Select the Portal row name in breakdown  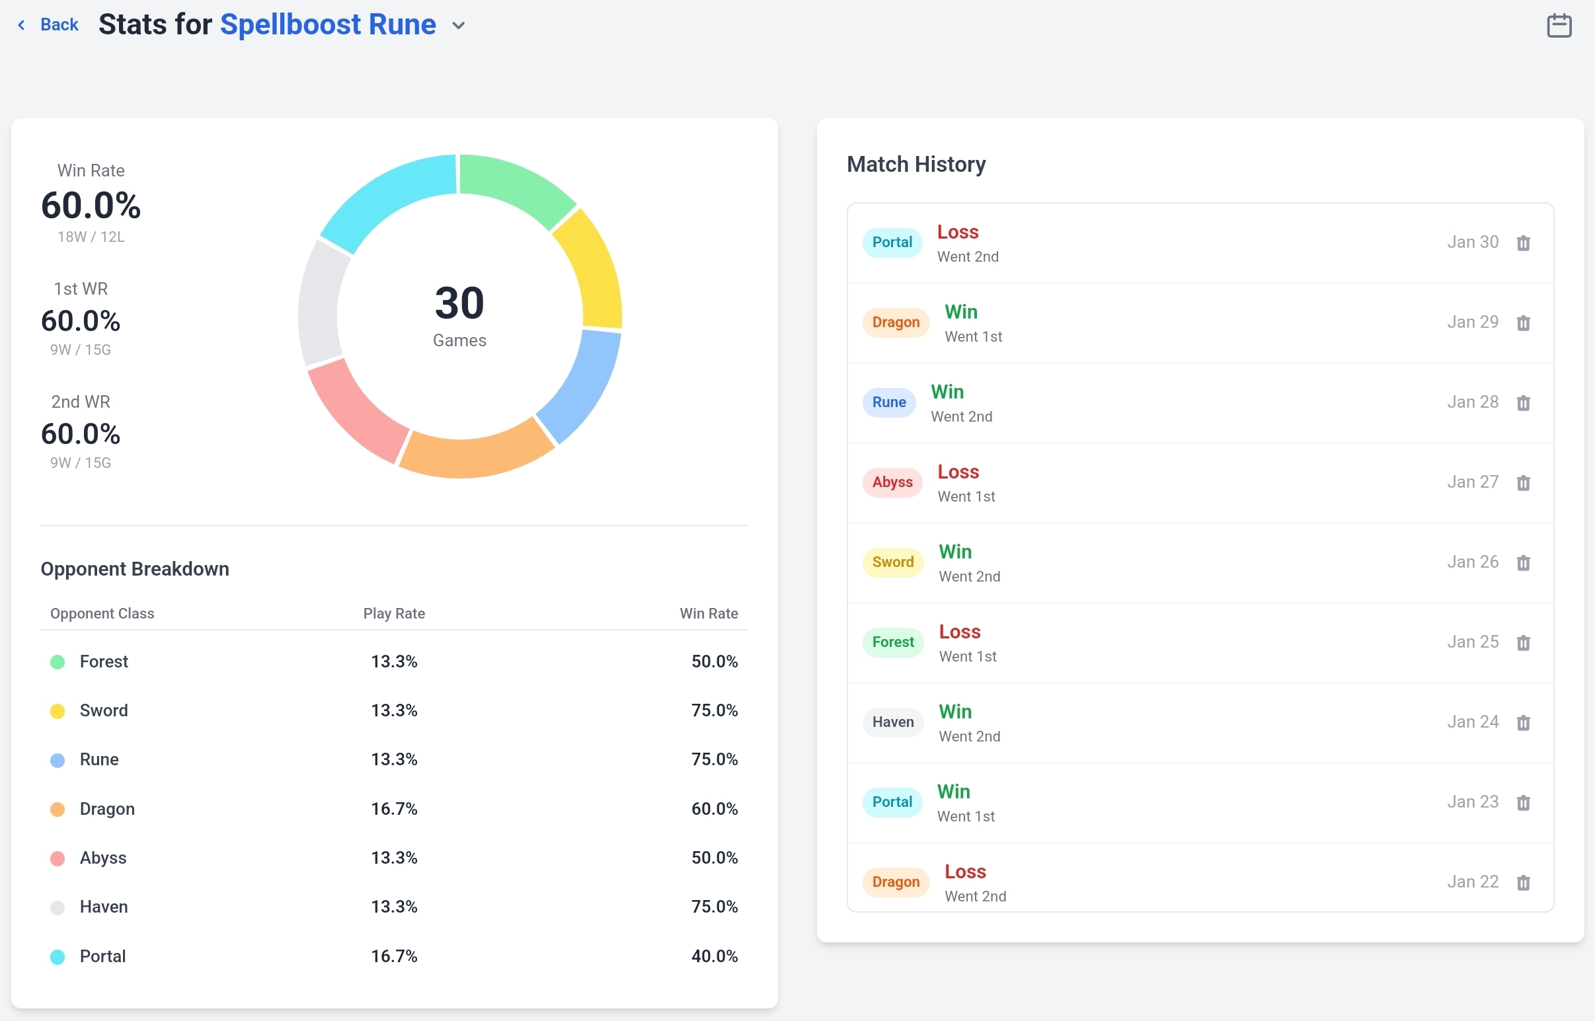coord(103,956)
